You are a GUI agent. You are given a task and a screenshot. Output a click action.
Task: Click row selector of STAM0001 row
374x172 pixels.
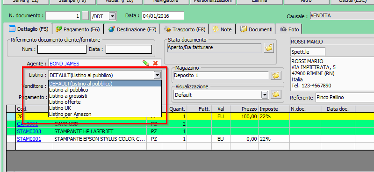(11, 139)
